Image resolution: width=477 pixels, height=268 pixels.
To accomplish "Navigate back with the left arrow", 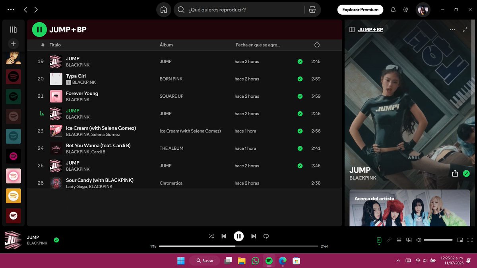I will (25, 10).
